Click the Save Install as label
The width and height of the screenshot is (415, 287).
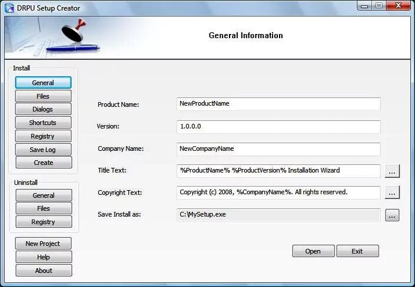pyautogui.click(x=119, y=214)
